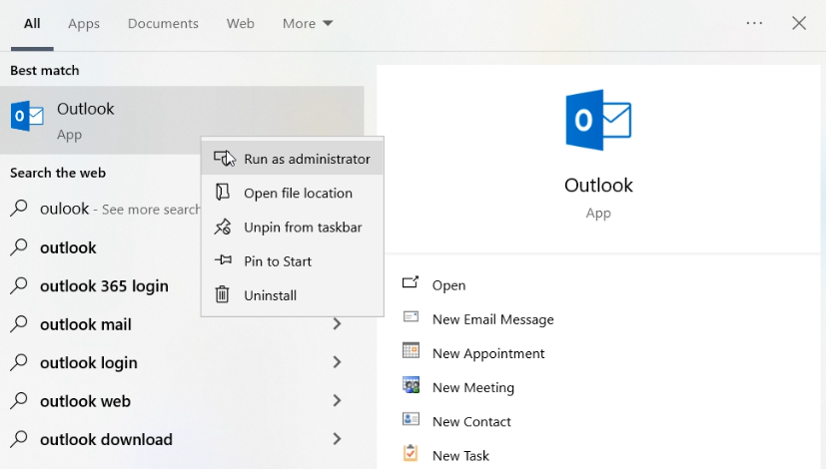Click the Outlook title in preview pane

(x=598, y=186)
